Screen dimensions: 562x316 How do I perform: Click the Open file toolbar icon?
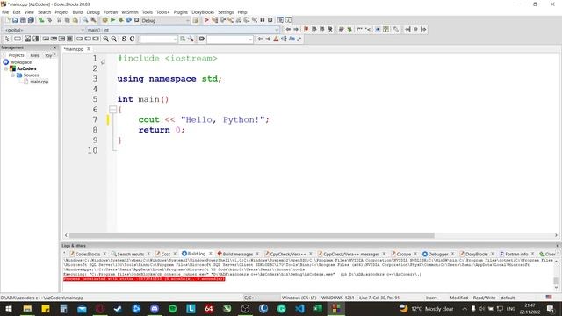click(15, 20)
